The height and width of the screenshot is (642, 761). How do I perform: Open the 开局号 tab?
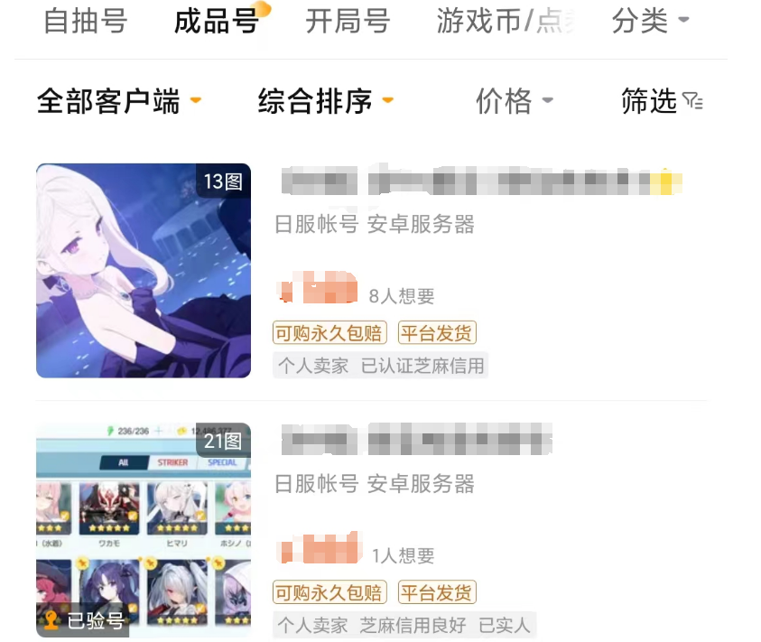[x=348, y=21]
